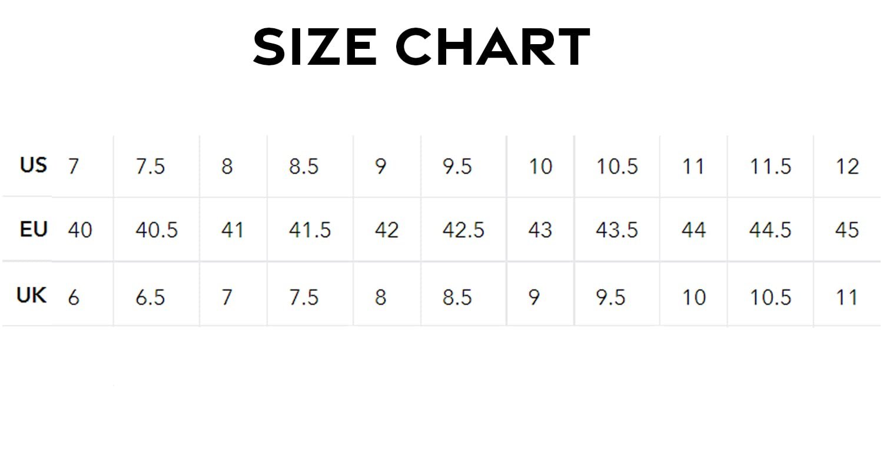This screenshot has height=471, width=883.
Task: Select EU size 41.5
Action: (310, 230)
